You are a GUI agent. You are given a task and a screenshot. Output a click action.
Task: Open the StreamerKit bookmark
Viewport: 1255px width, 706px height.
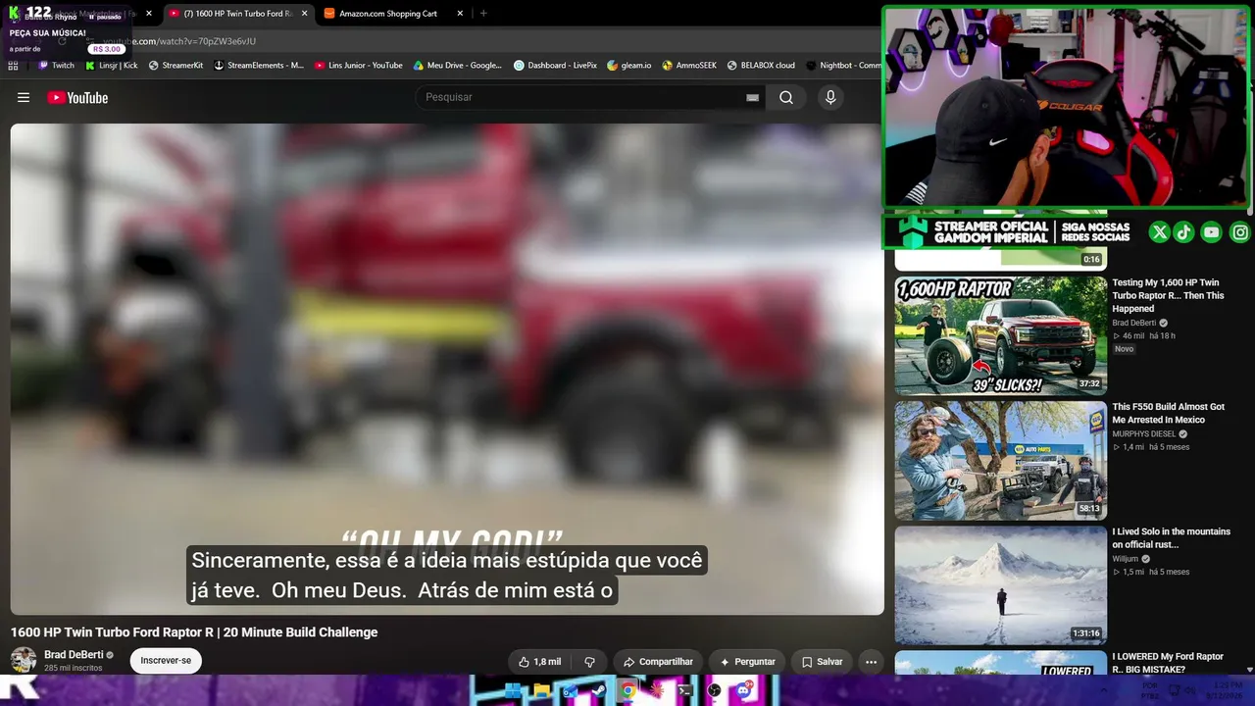176,66
